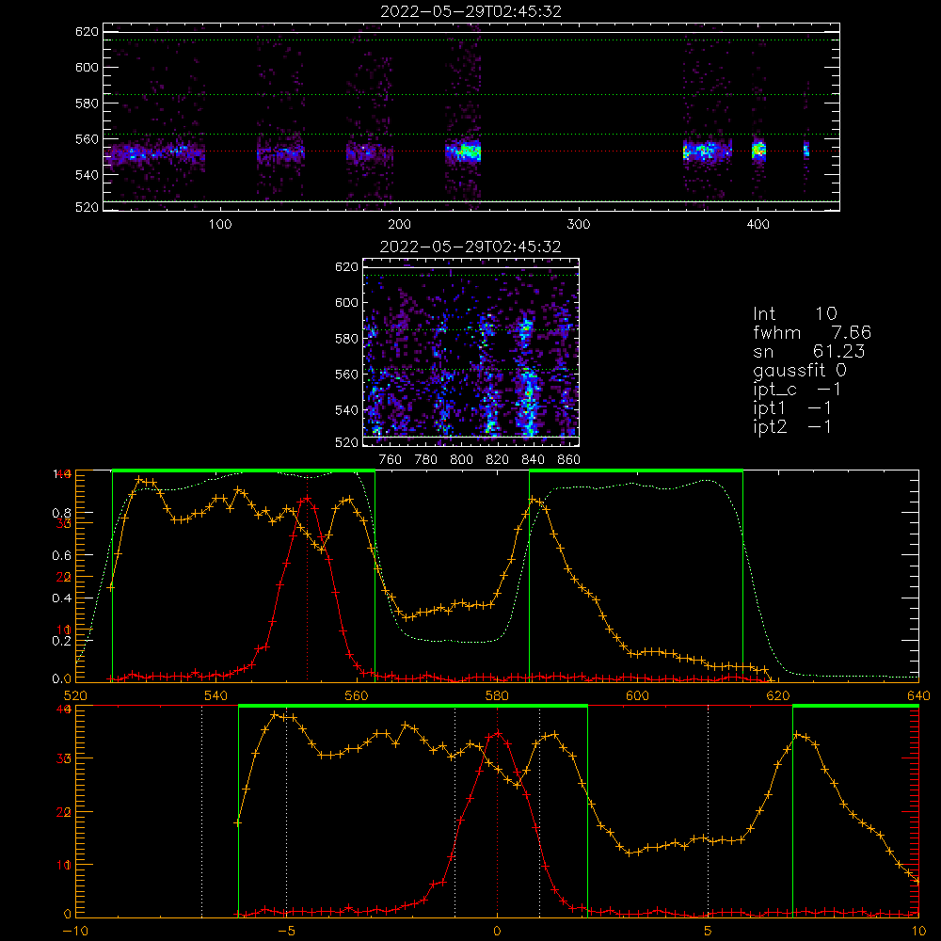
Task: Select the 'fwhm 7.66' value line
Action: 812,332
